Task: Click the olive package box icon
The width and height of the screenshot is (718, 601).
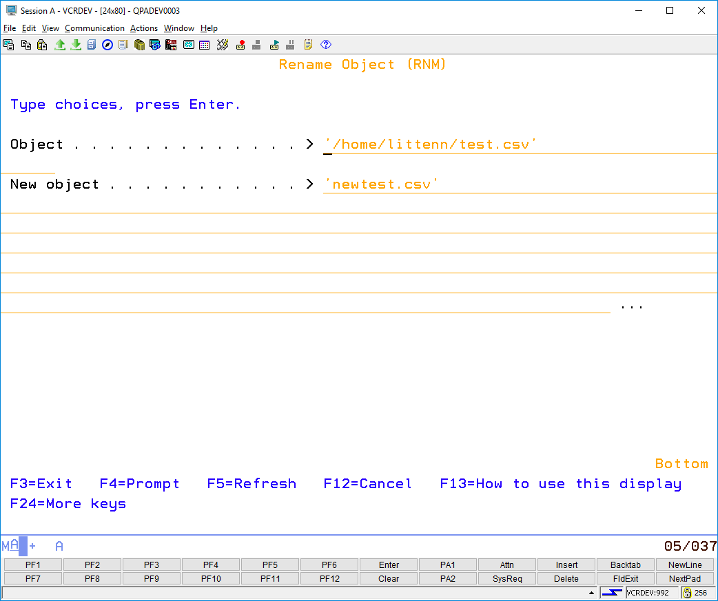Action: (139, 45)
